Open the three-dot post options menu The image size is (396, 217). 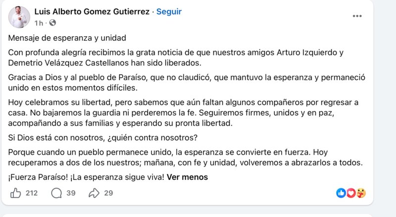coord(357,16)
